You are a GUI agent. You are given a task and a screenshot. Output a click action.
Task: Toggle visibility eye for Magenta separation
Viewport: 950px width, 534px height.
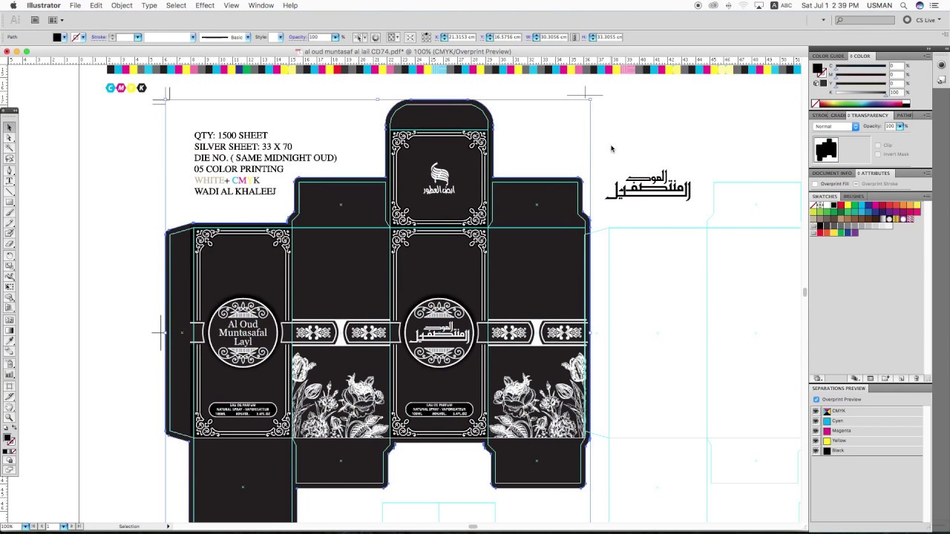click(815, 431)
